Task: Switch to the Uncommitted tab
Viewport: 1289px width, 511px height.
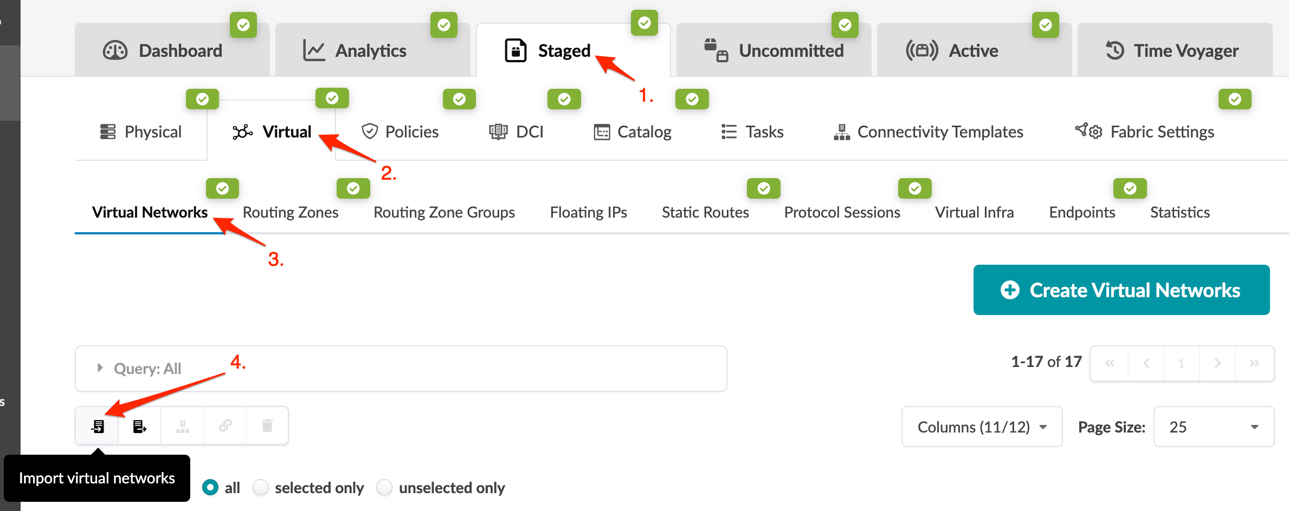Action: (x=774, y=51)
